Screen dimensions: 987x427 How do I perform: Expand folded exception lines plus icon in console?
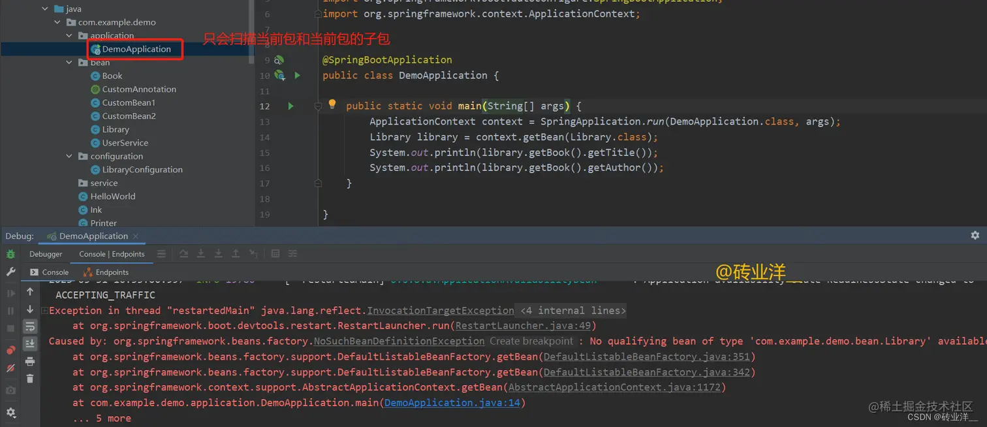coord(44,311)
